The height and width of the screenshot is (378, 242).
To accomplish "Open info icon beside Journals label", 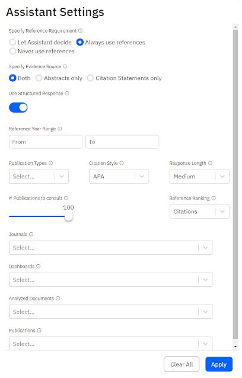I will pos(31,234).
